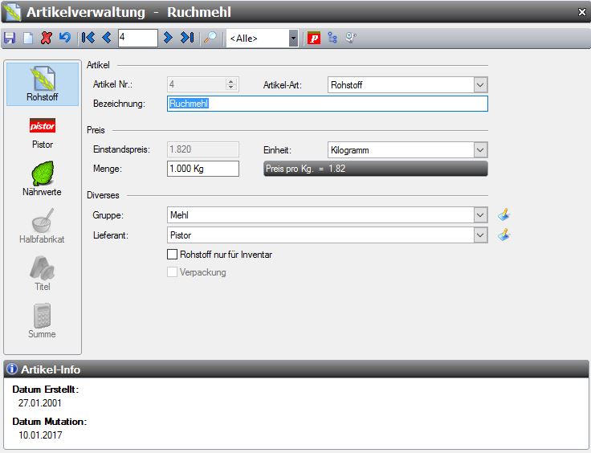
Task: Expand the Gruppe Mehl combo box
Action: 480,214
